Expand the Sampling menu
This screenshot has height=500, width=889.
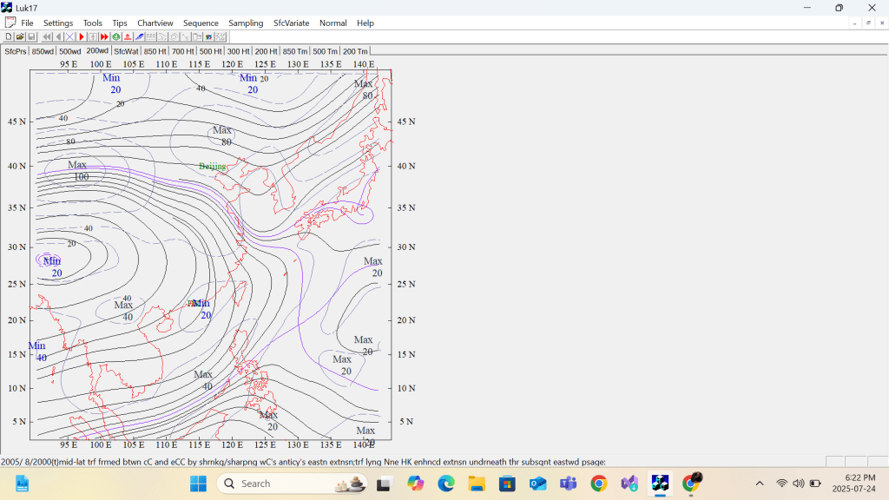click(x=246, y=23)
